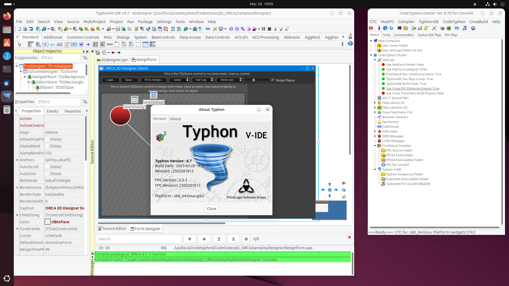The width and height of the screenshot is (509, 286).
Task: Click the Fill & Stroke... button
Action: pyautogui.click(x=153, y=80)
